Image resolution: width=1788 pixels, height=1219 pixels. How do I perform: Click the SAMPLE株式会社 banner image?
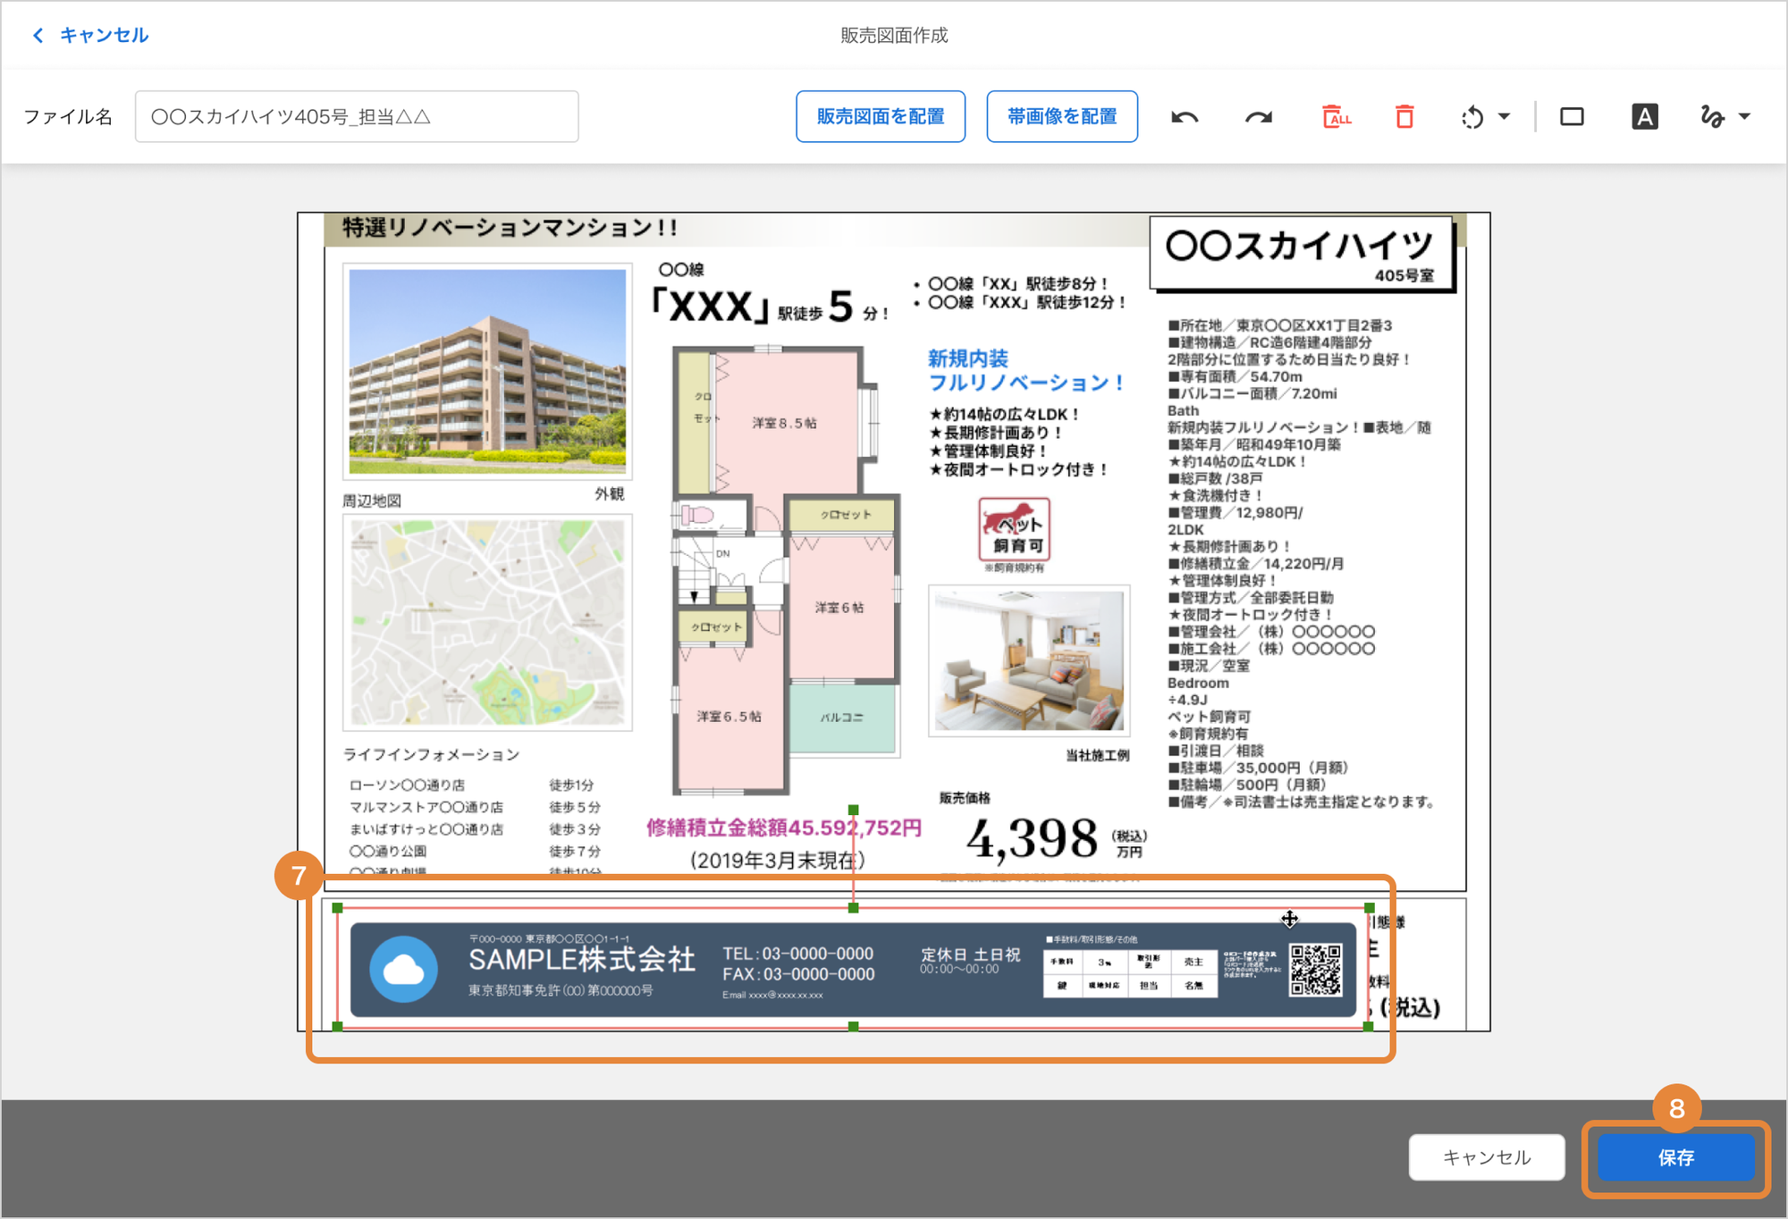pos(853,968)
